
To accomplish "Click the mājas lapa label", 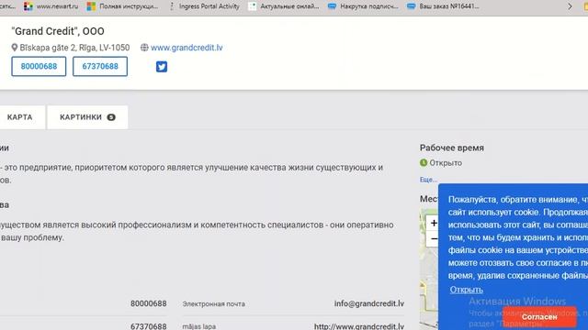I will (199, 326).
